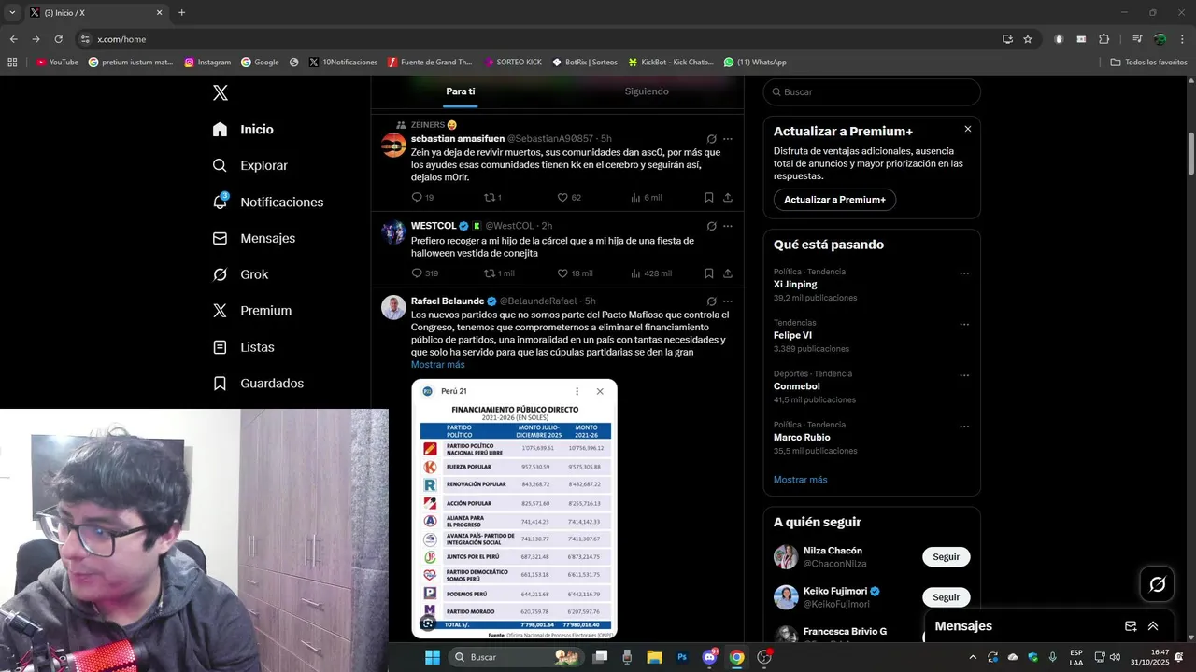The height and width of the screenshot is (672, 1196).
Task: Repost sebastian amasifuen's post
Action: pos(492,198)
